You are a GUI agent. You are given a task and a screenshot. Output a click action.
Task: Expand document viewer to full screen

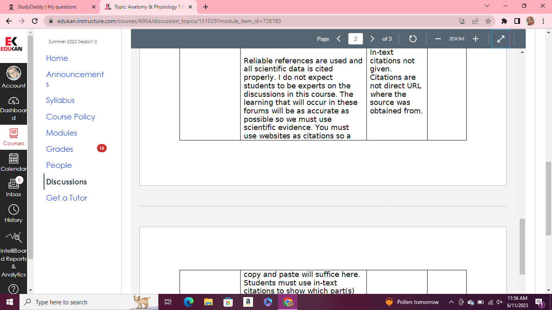tap(500, 39)
